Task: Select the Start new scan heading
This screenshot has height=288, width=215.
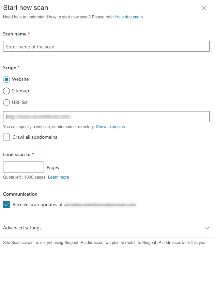Action: (25, 7)
